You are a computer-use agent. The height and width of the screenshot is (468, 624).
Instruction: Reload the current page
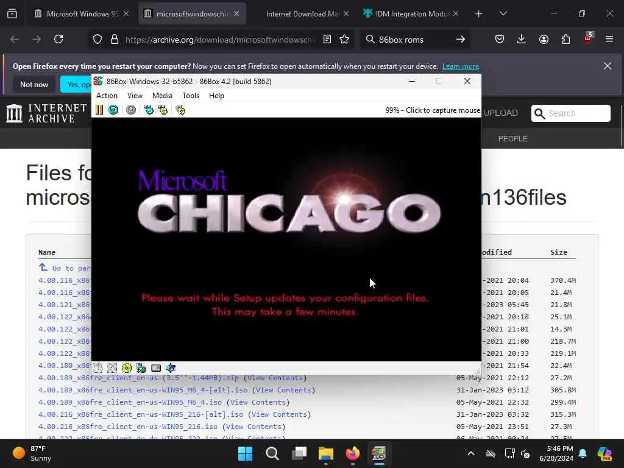(x=58, y=39)
